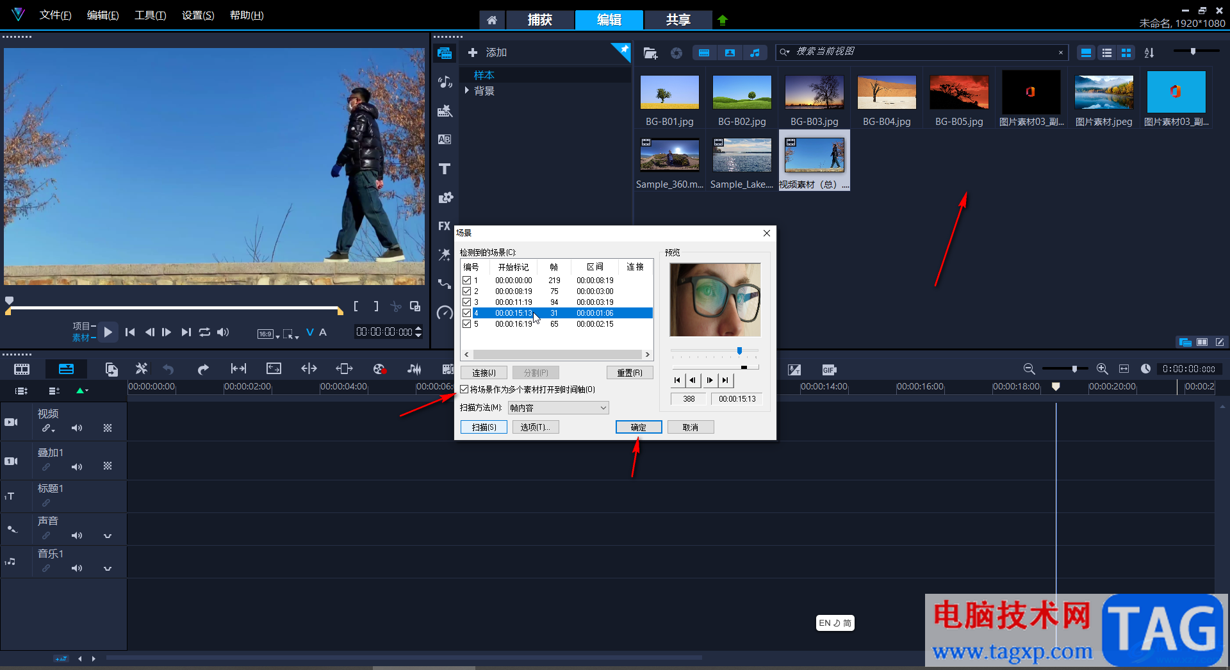This screenshot has height=670, width=1230.
Task: Switch to the 捕获 tab
Action: 539,20
